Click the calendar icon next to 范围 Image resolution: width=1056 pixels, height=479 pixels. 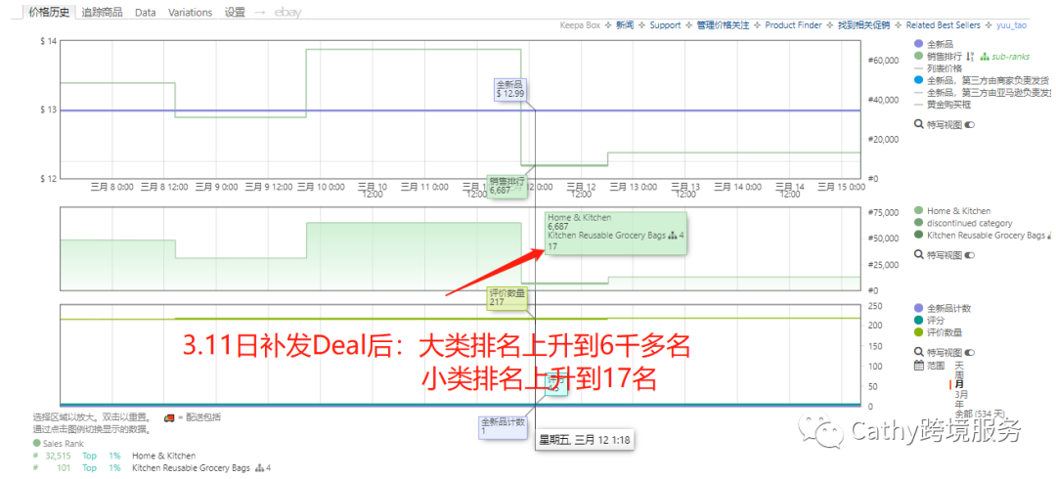(918, 366)
